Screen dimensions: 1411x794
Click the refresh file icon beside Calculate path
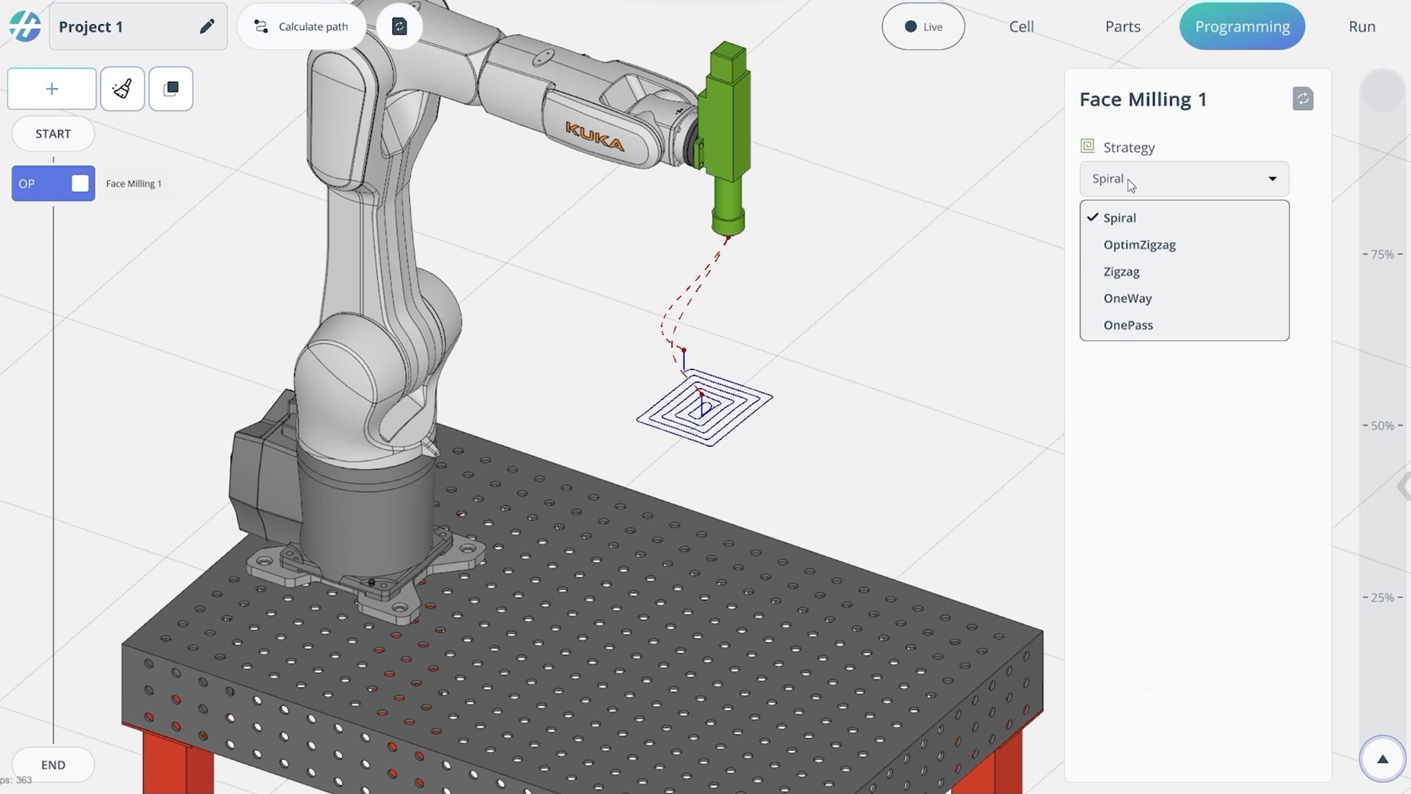(x=399, y=26)
